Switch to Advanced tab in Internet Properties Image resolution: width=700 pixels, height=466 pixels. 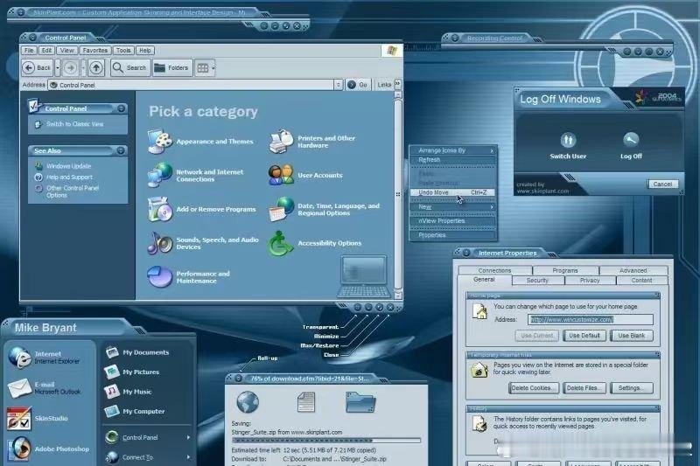pyautogui.click(x=633, y=270)
